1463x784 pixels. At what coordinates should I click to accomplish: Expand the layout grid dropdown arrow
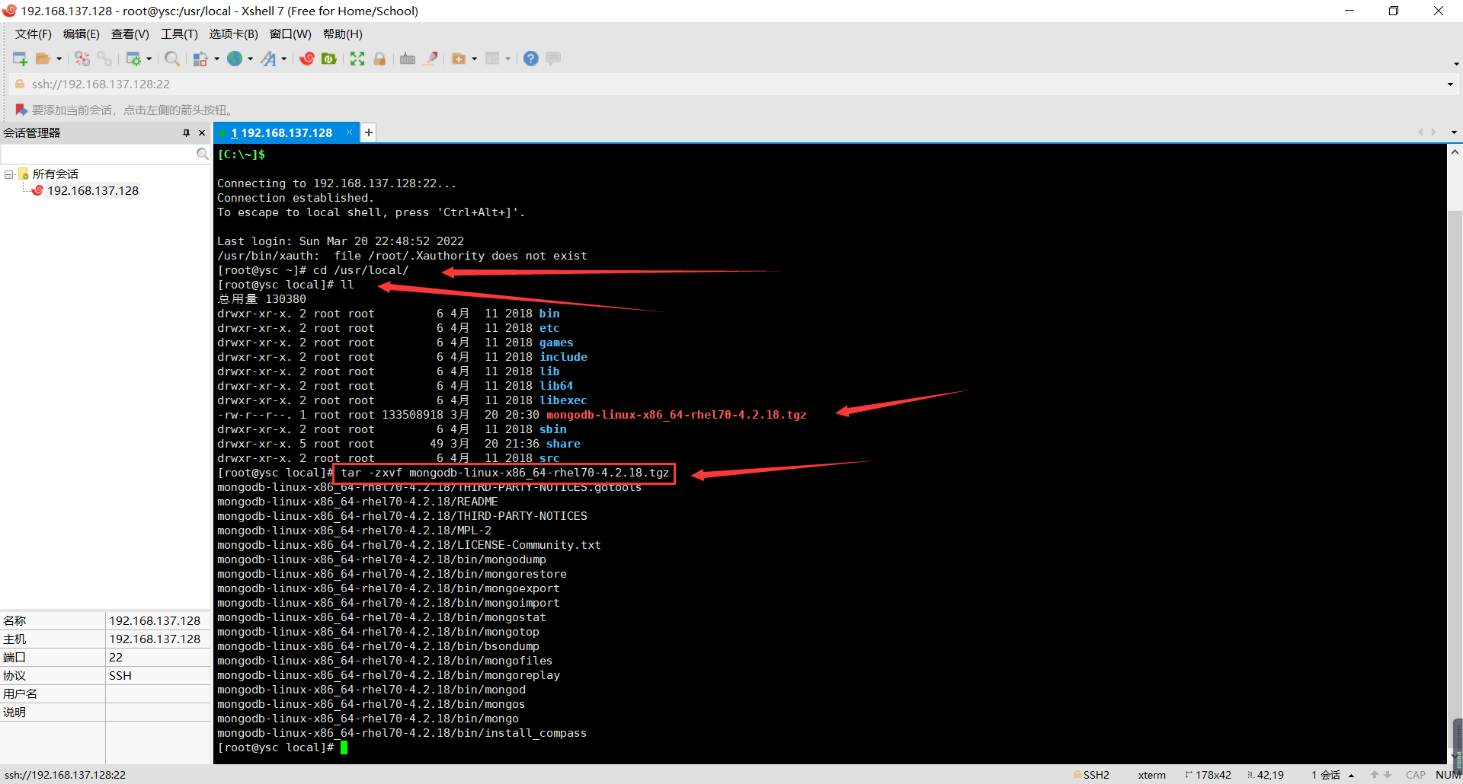click(507, 59)
